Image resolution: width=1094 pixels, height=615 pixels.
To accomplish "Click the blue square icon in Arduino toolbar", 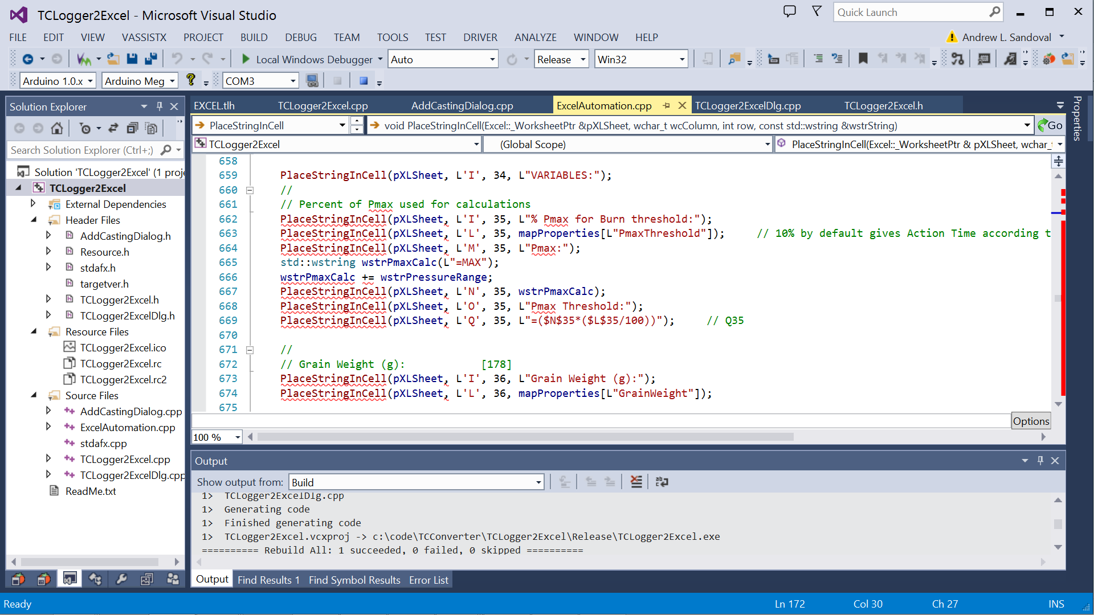I will click(364, 81).
